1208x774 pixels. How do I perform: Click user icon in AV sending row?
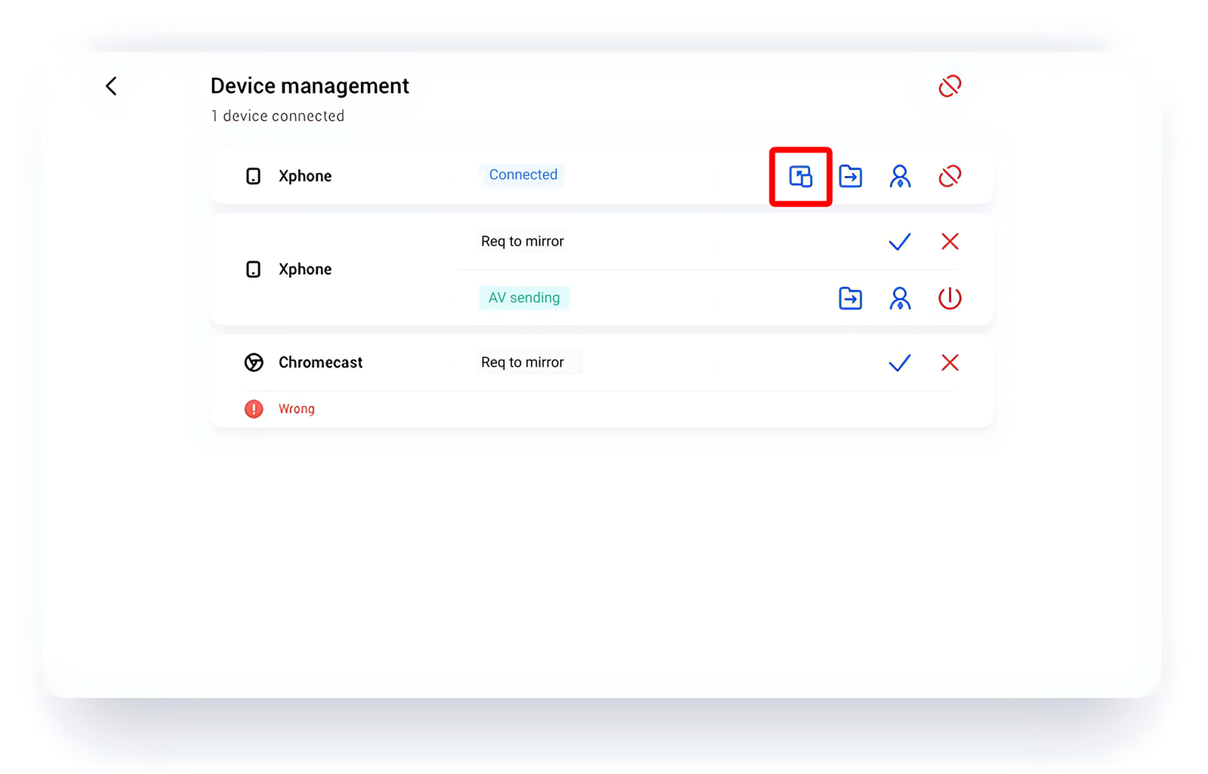899,298
